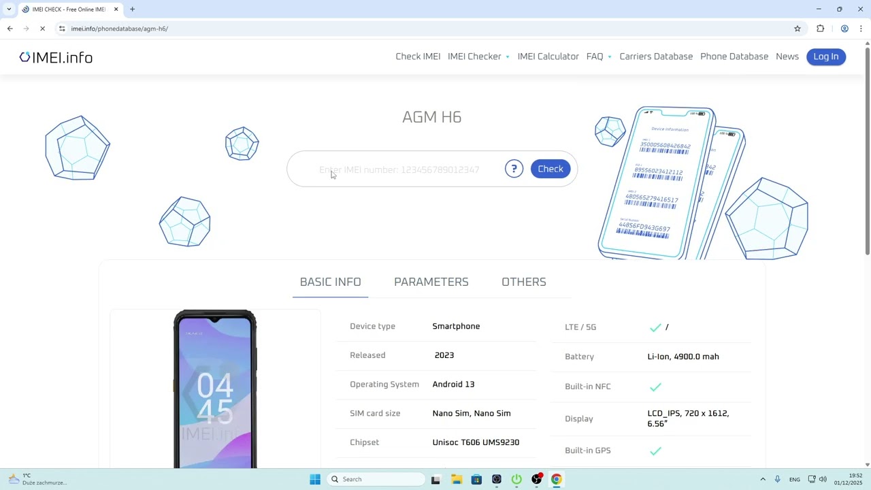The image size is (871, 490).
Task: Click the AGM H6 heading
Action: coord(431,117)
